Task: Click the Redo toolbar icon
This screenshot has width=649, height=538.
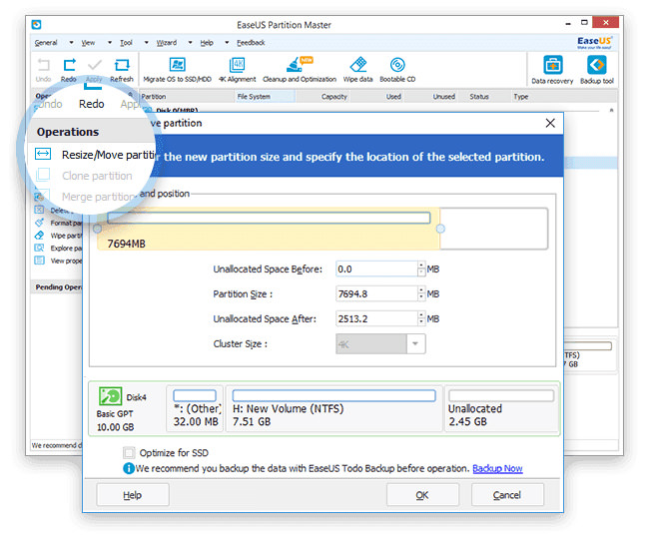Action: (x=69, y=66)
